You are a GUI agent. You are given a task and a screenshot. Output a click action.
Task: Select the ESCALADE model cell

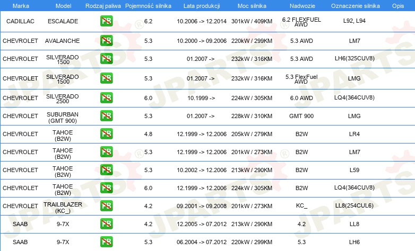click(63, 21)
